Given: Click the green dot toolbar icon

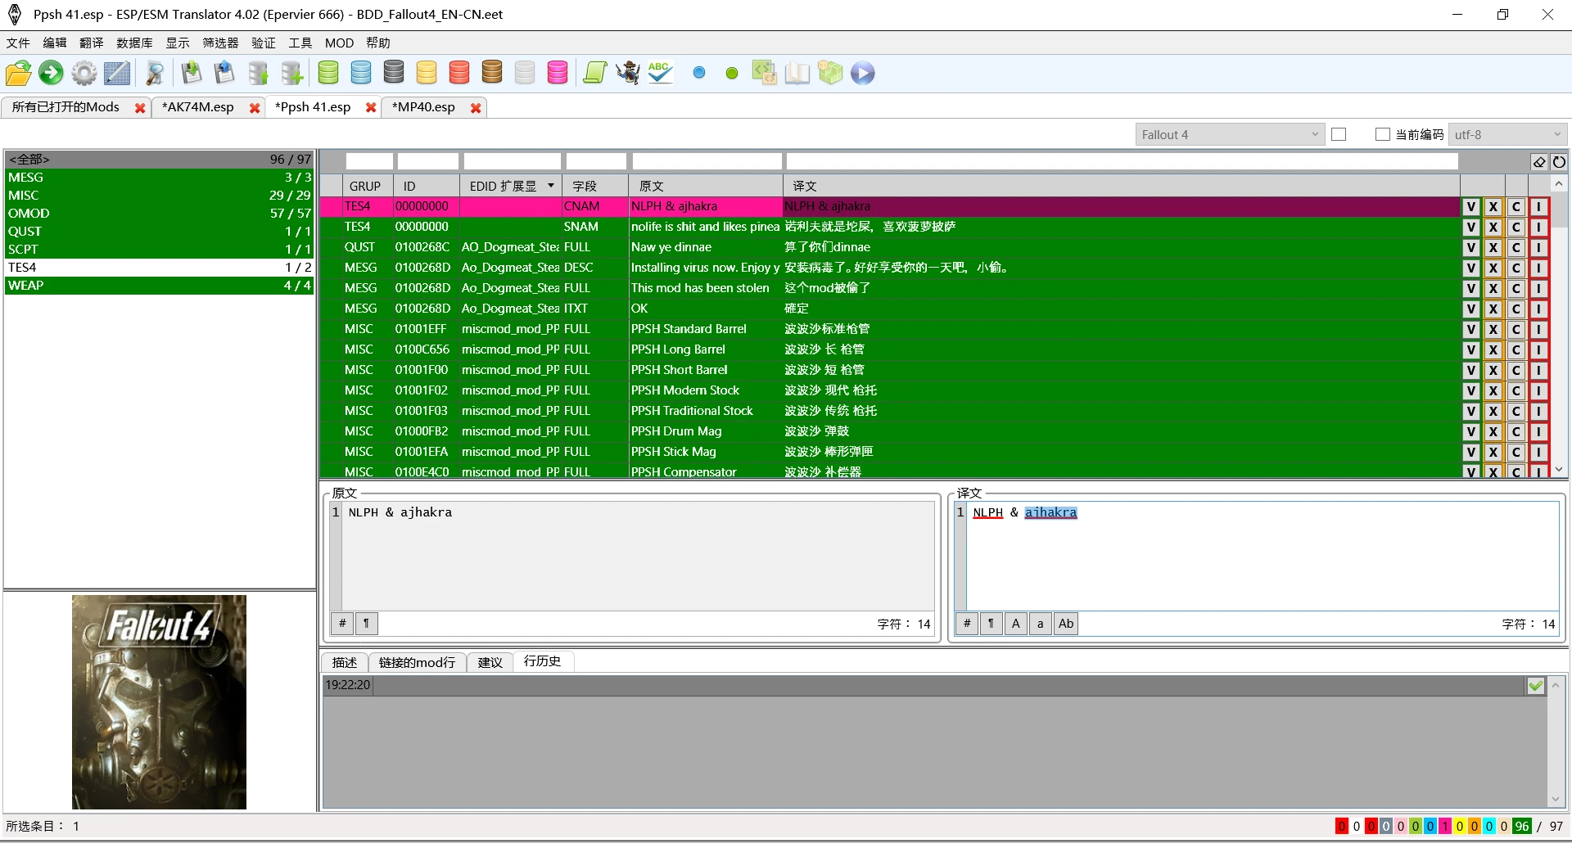Looking at the screenshot, I should (732, 73).
